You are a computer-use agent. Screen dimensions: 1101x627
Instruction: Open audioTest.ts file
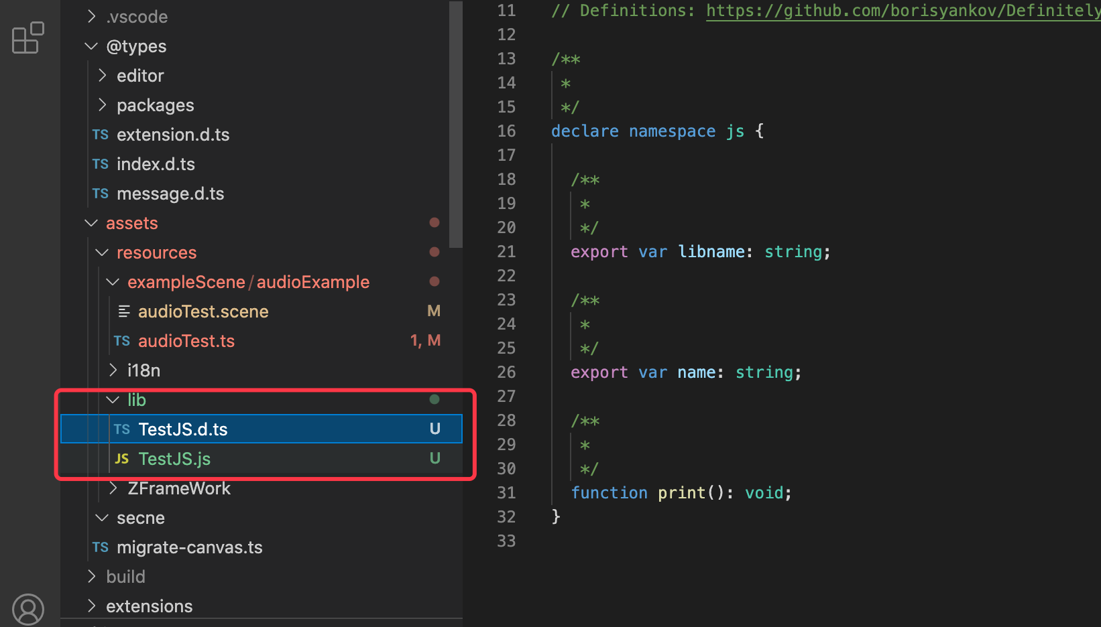[186, 341]
